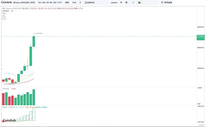Collapse the indicator legend with chevron box
This screenshot has width=205, height=127.
click(x=4, y=18)
